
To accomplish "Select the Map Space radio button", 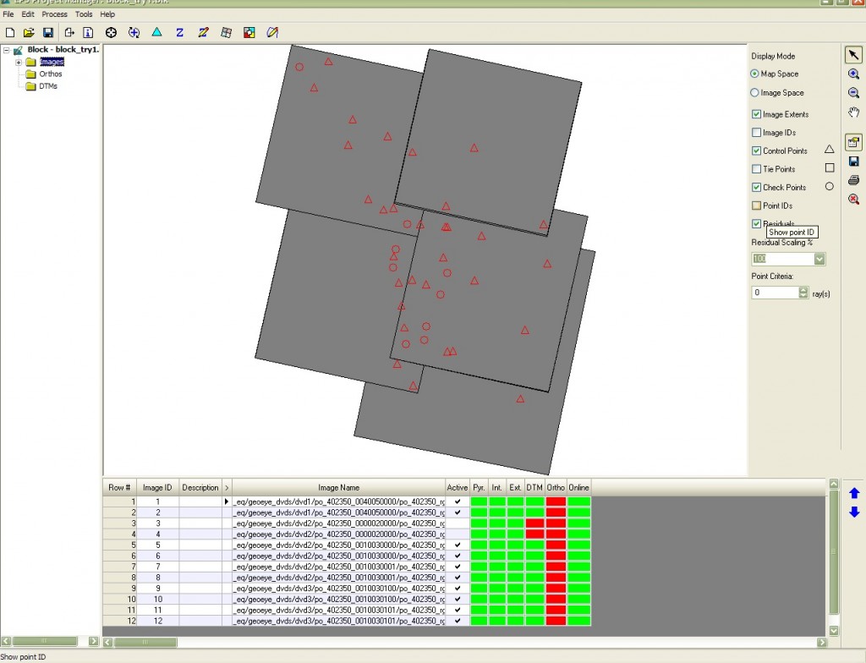I will click(x=754, y=74).
